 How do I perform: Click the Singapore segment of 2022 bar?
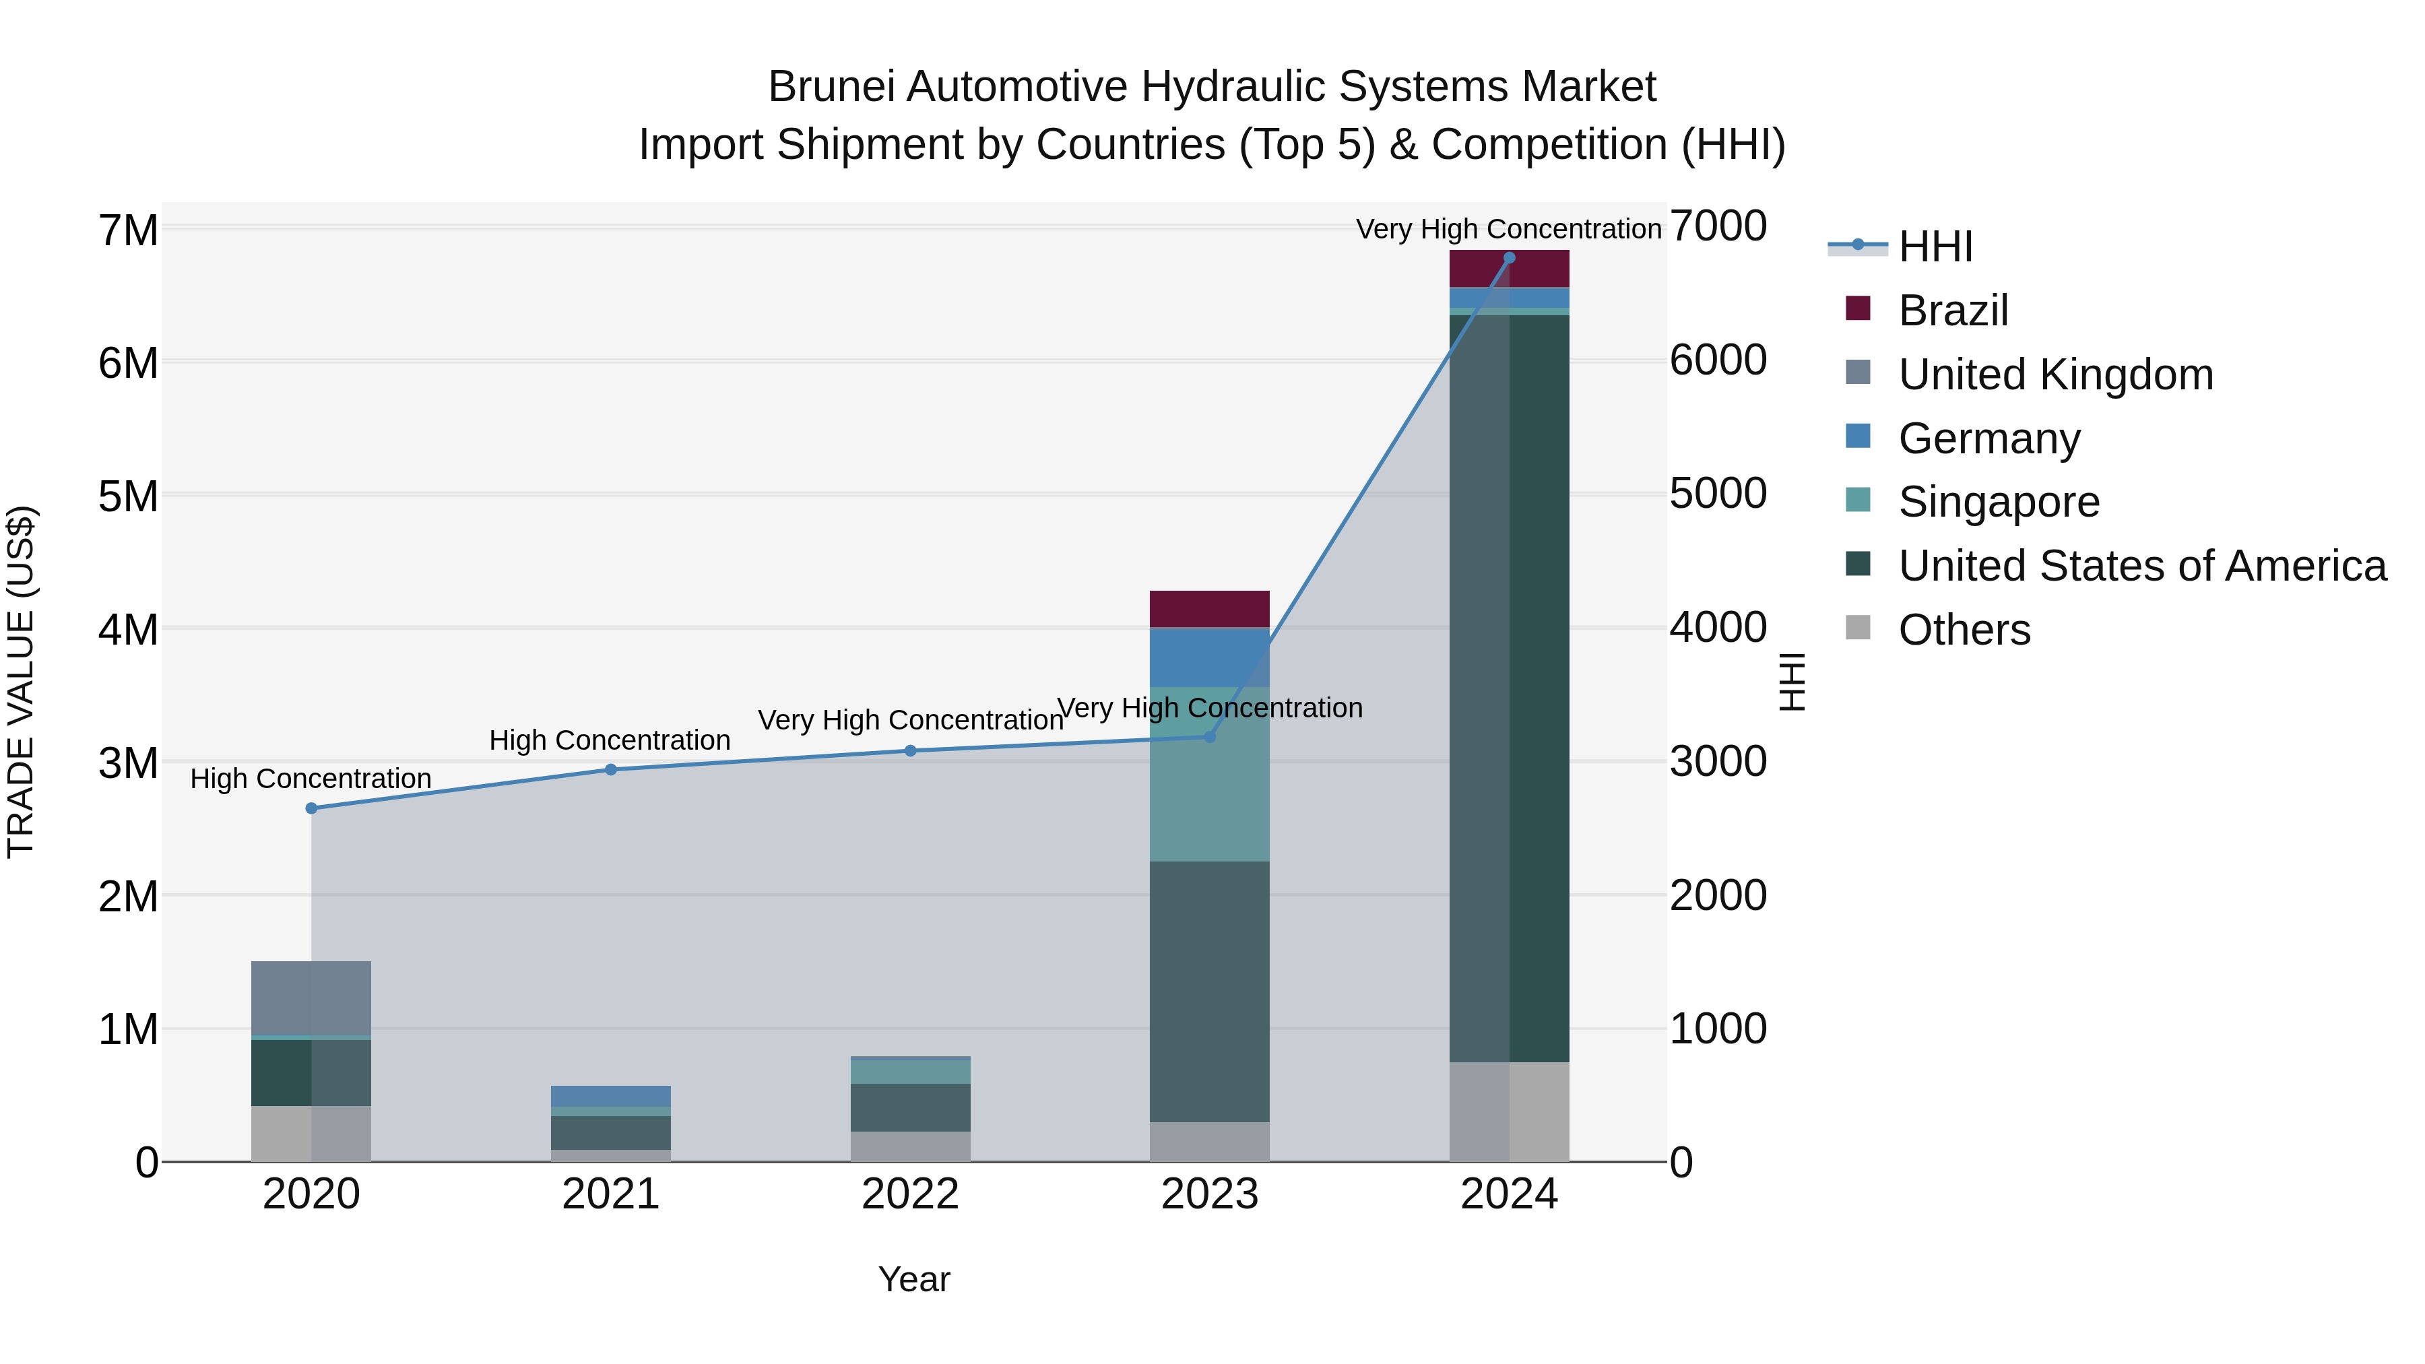pos(910,1072)
